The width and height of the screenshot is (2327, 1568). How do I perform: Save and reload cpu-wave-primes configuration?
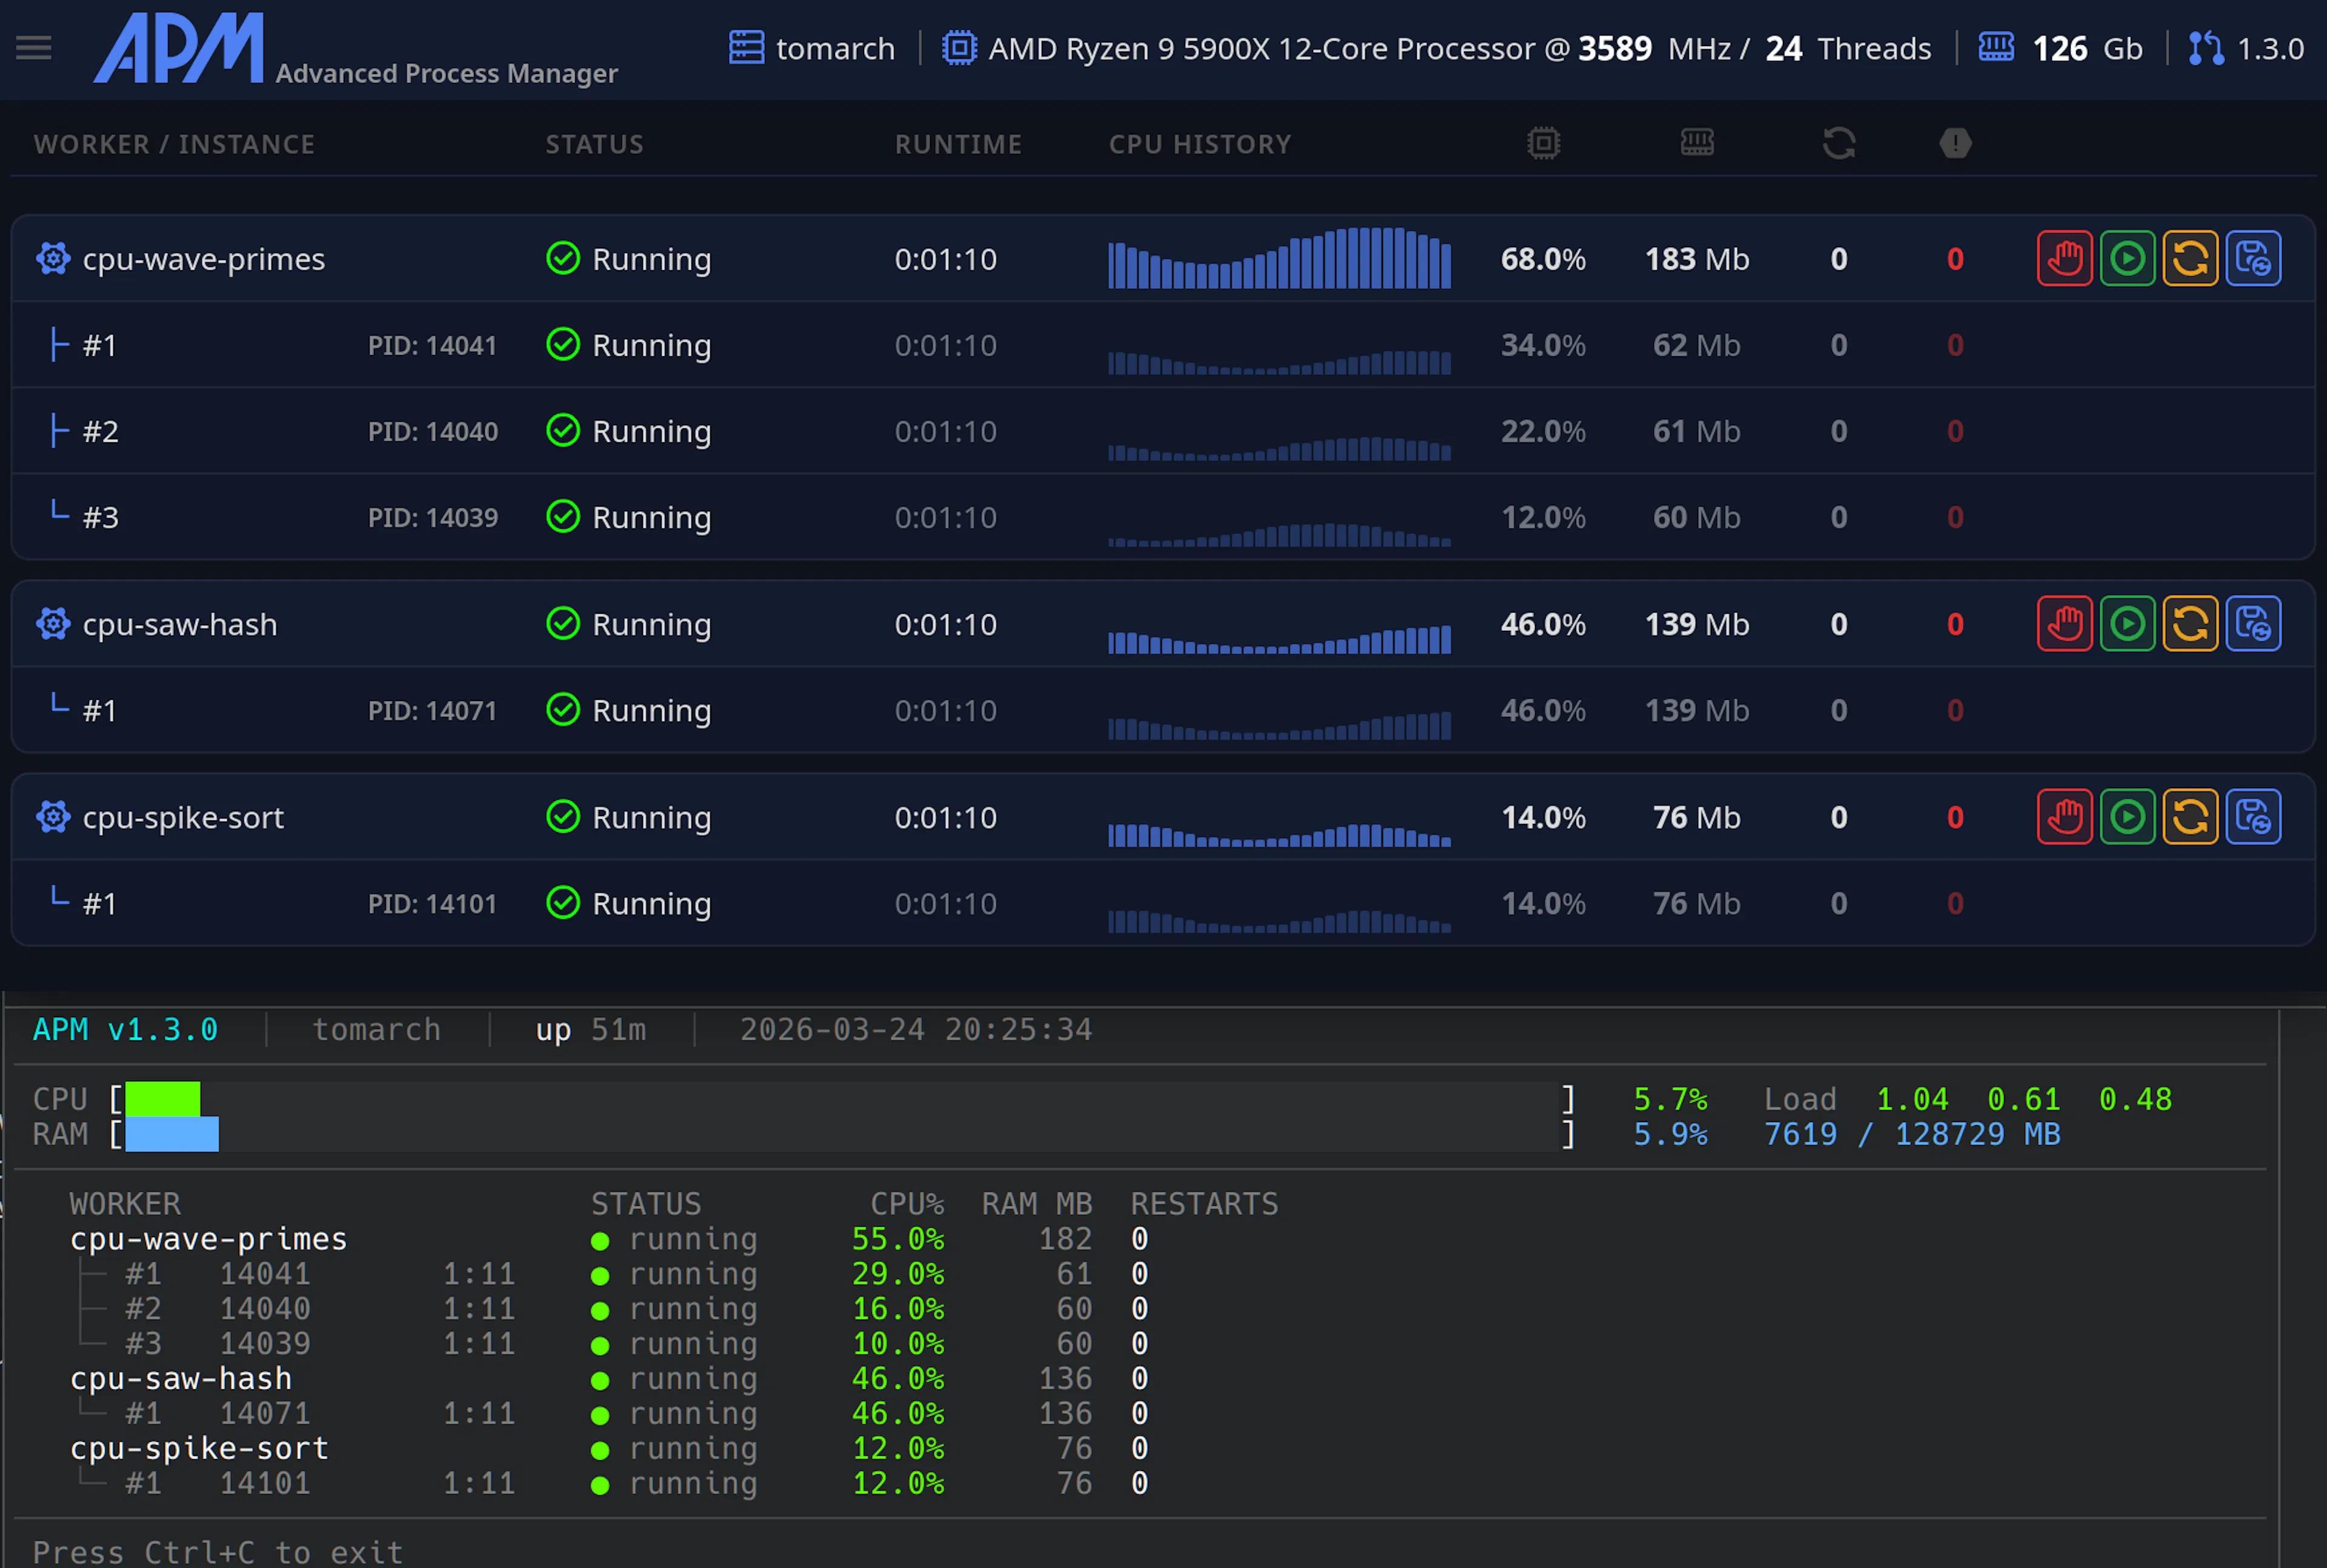coord(2253,258)
